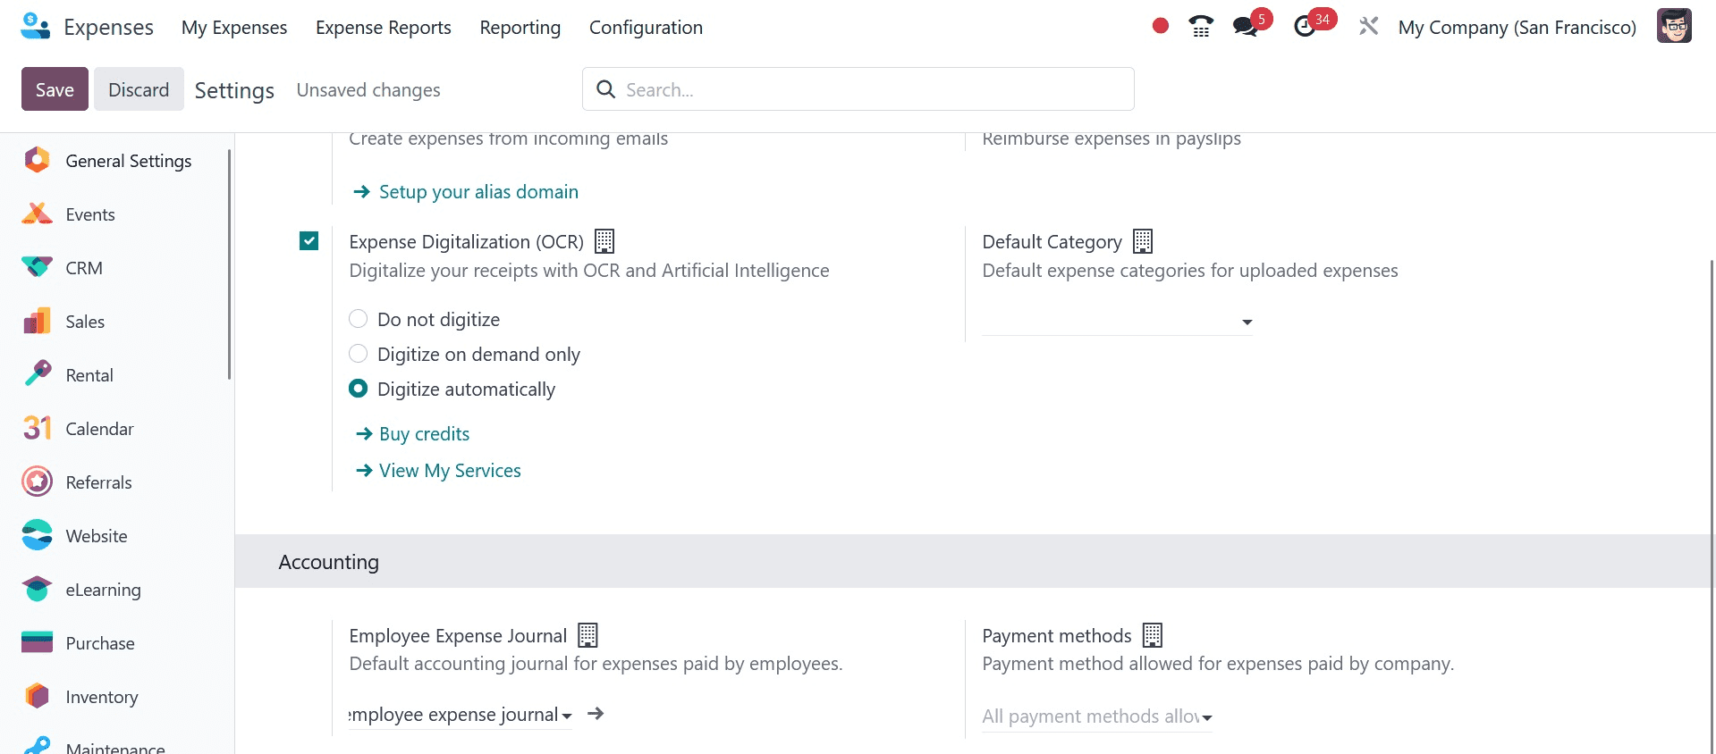
Task: Open Website settings in the sidebar
Action: (x=116, y=536)
